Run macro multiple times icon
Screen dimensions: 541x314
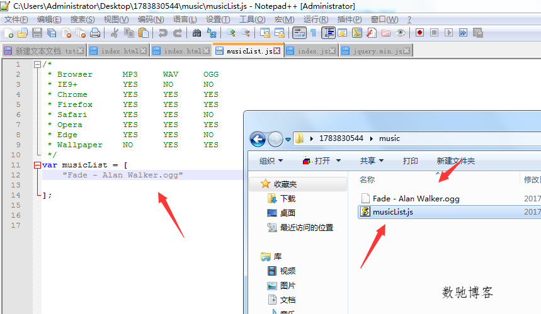463,33
